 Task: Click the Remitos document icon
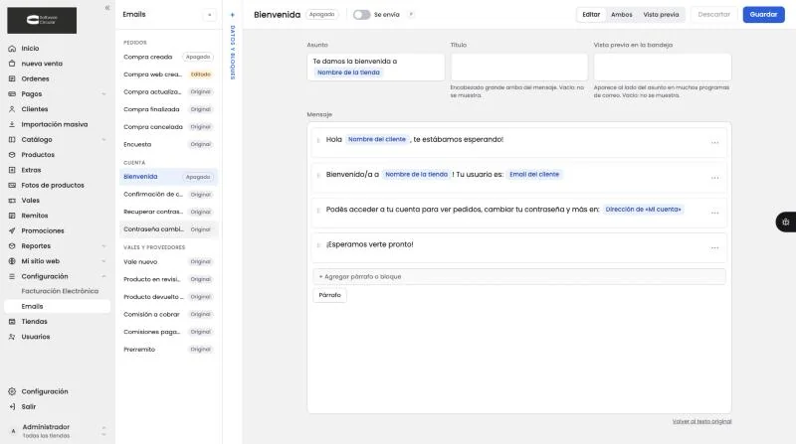pos(12,216)
